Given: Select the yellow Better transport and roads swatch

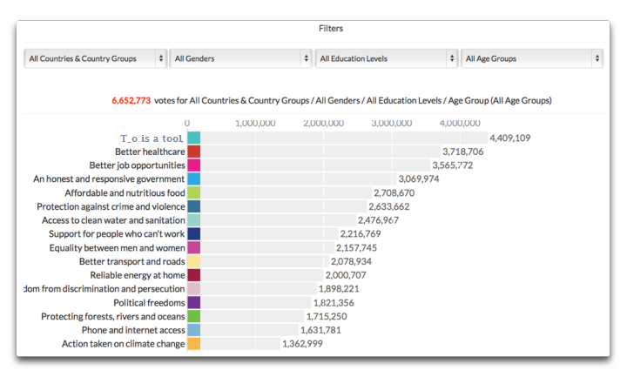Looking at the screenshot, I should click(x=193, y=261).
